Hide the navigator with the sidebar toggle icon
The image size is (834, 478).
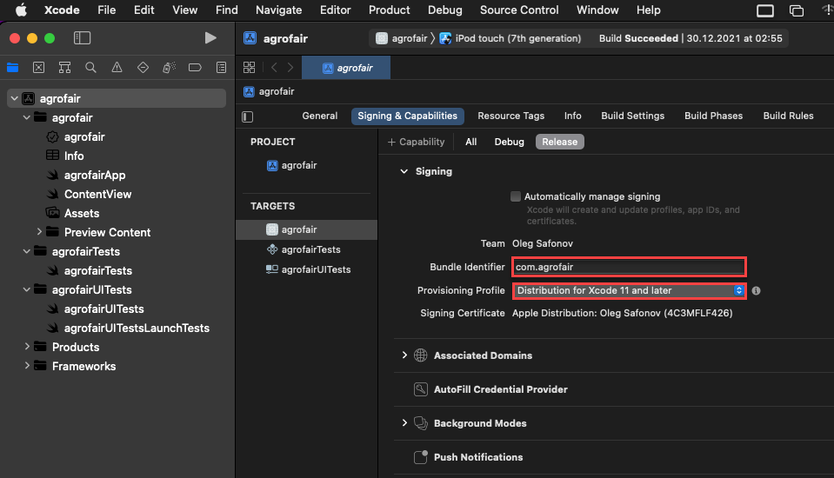[x=82, y=37]
